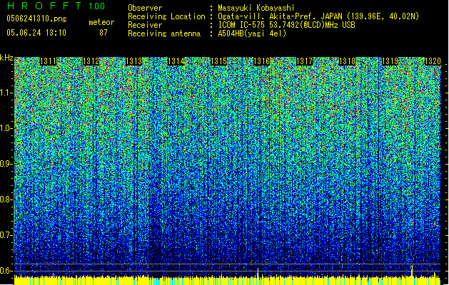Click observer name Masayuki Kobayashi
Viewport: 449px width, 285px height.
pyautogui.click(x=256, y=8)
